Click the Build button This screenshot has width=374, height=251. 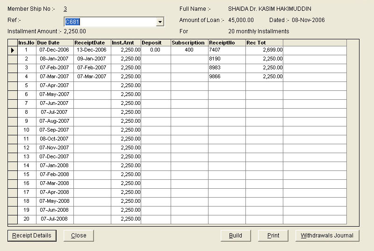tap(236, 236)
